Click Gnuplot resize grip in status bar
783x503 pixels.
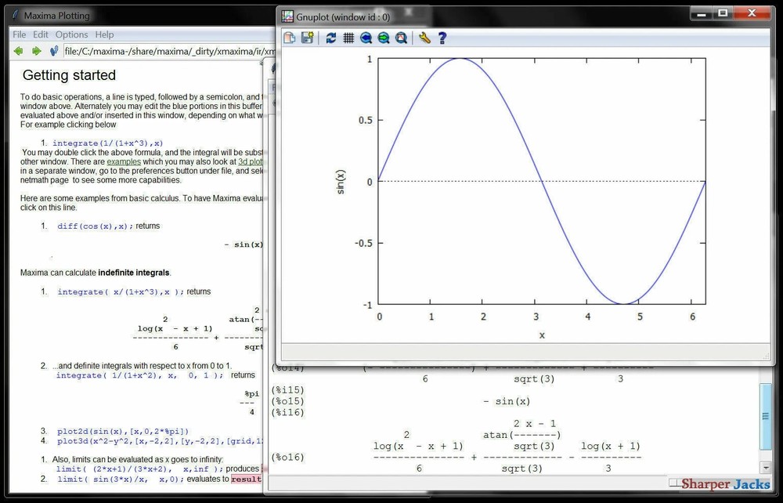[766, 355]
